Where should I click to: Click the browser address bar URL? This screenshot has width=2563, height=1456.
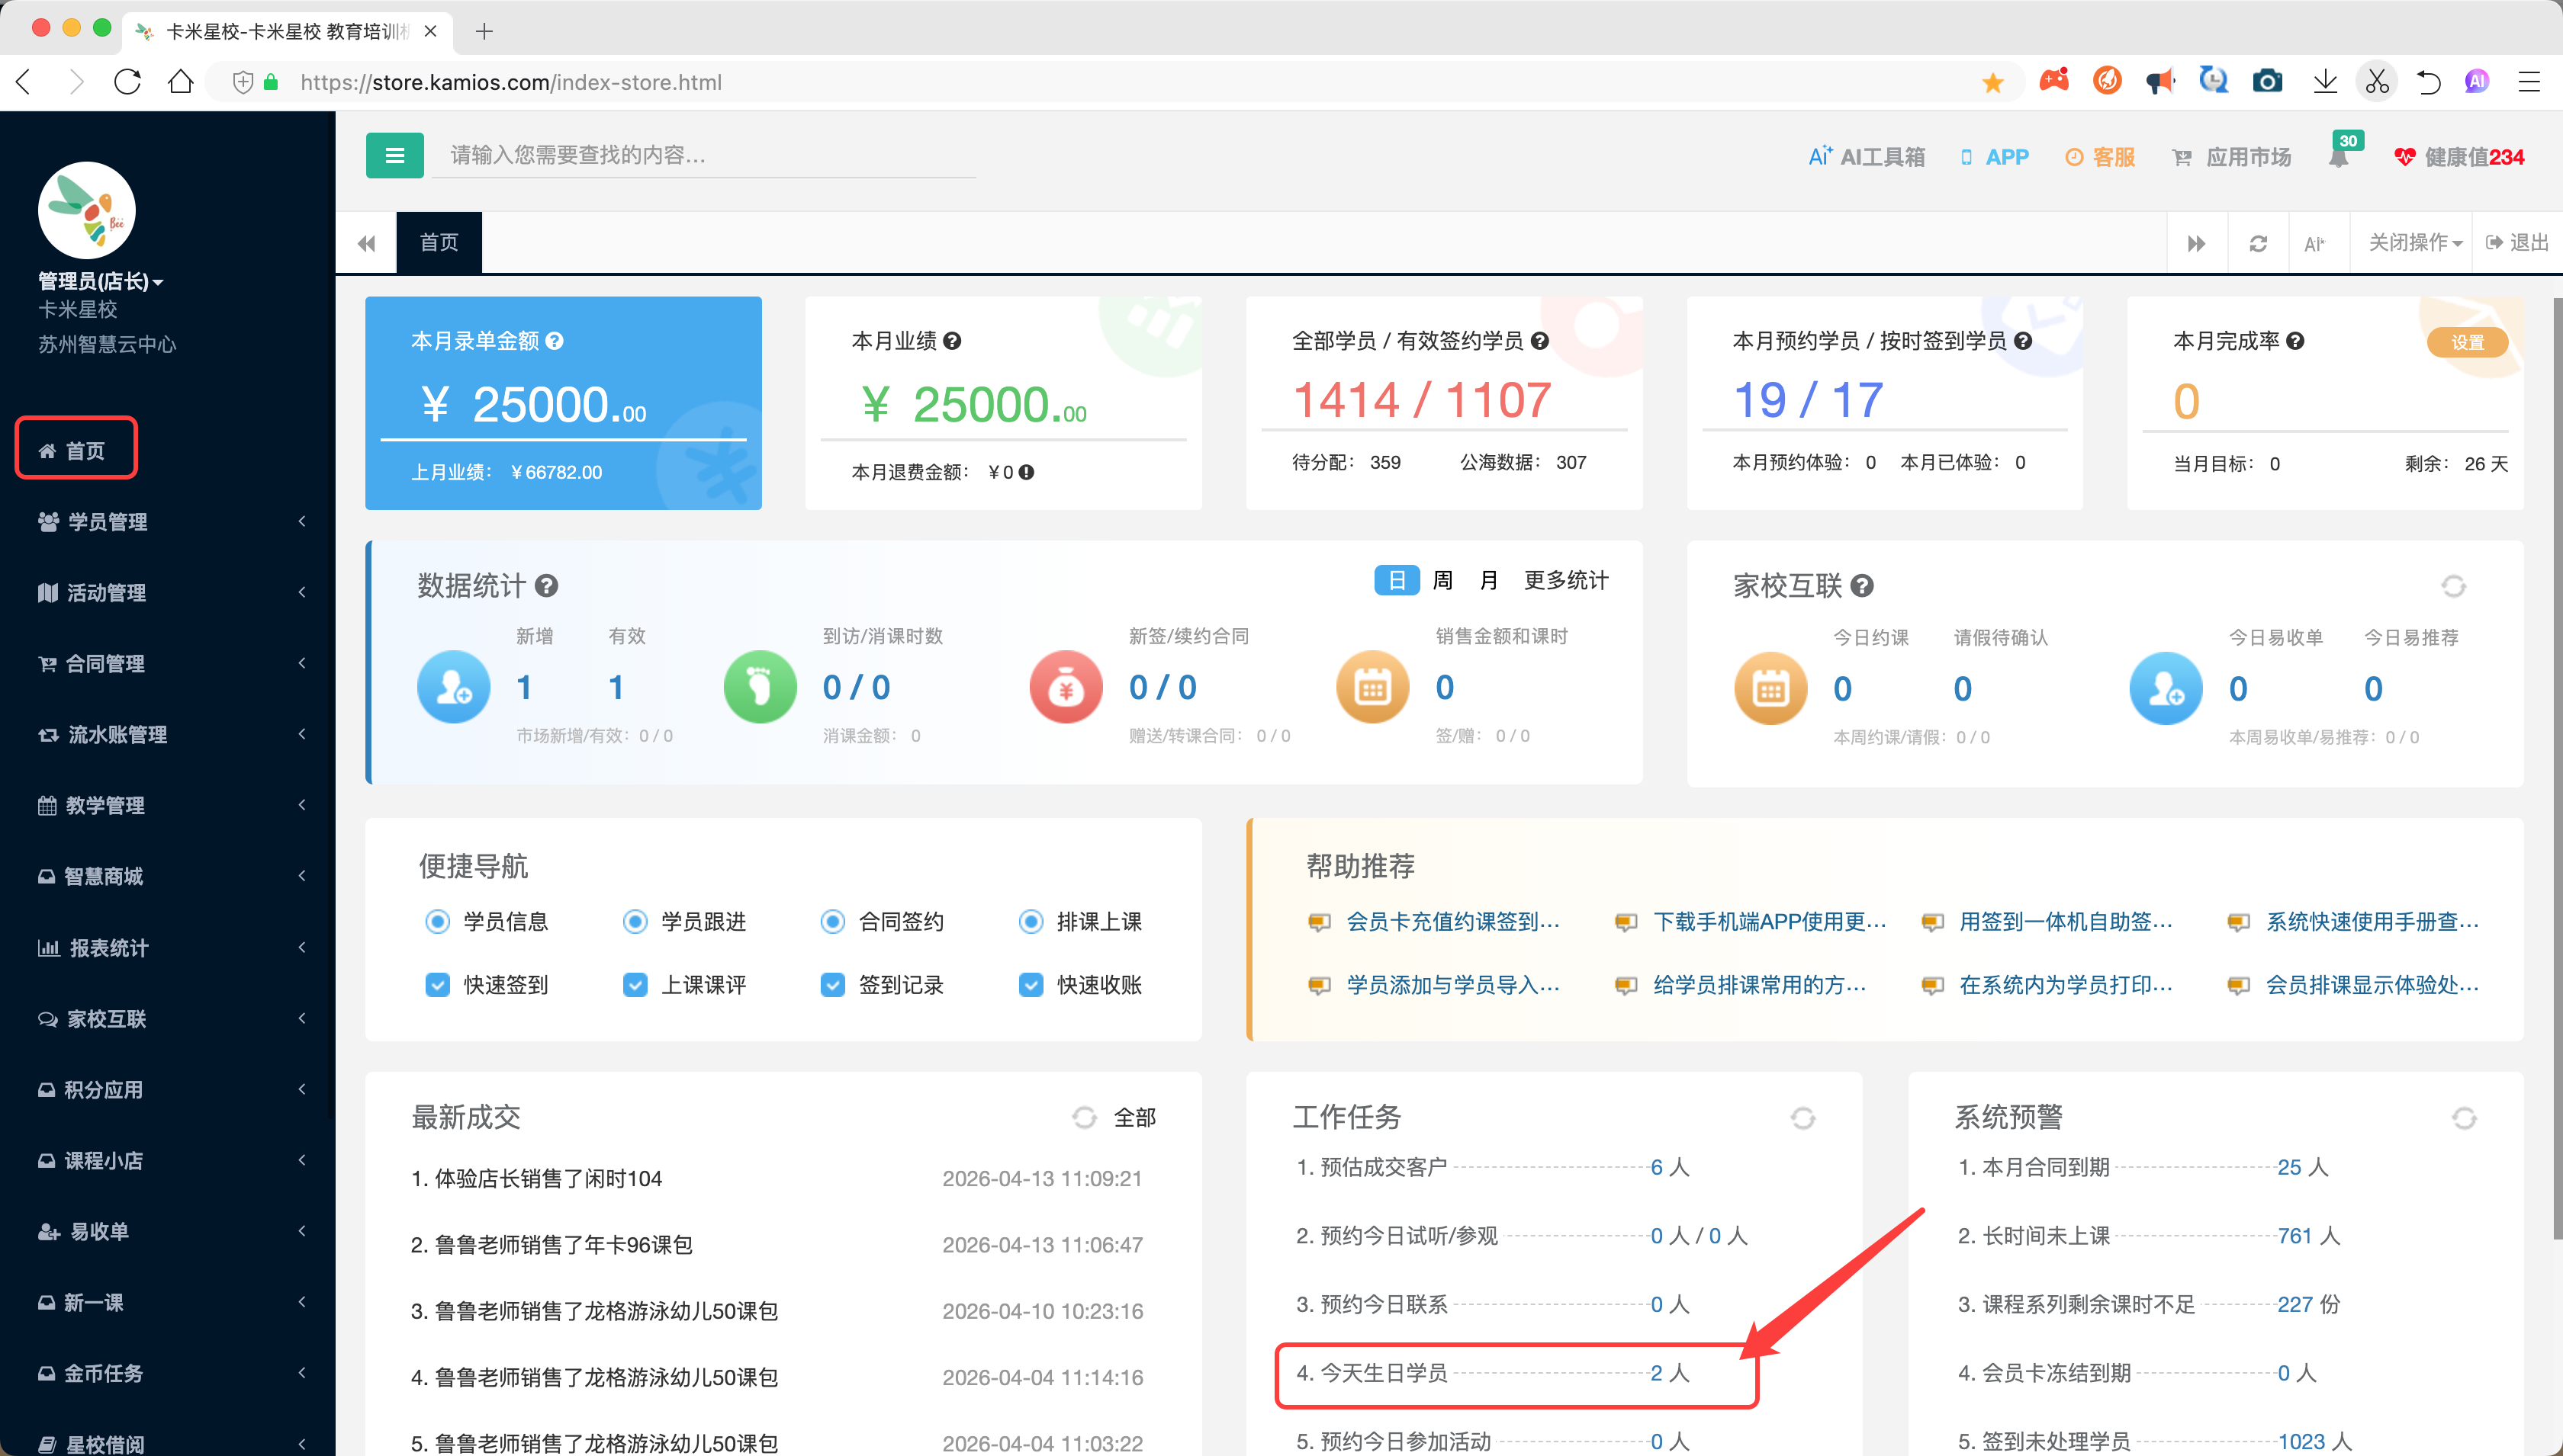tap(511, 82)
